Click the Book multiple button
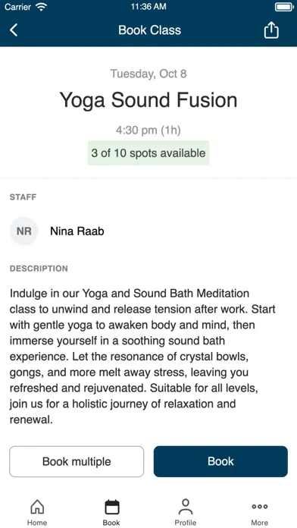The height and width of the screenshot is (528, 297). (x=77, y=461)
